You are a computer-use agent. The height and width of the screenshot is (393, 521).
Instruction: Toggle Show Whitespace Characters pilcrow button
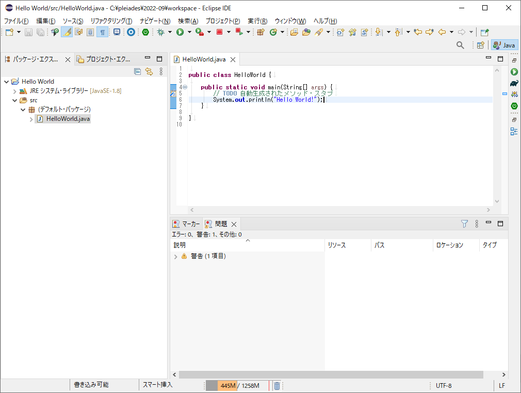[x=102, y=33]
